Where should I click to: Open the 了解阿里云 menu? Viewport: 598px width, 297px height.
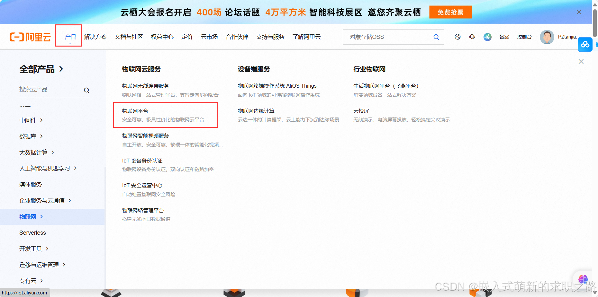click(307, 37)
